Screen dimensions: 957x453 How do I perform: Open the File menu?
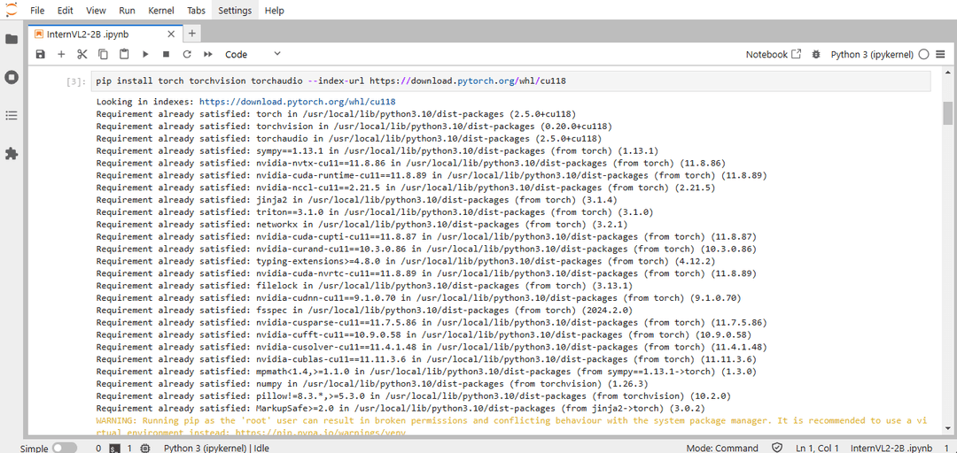click(36, 11)
